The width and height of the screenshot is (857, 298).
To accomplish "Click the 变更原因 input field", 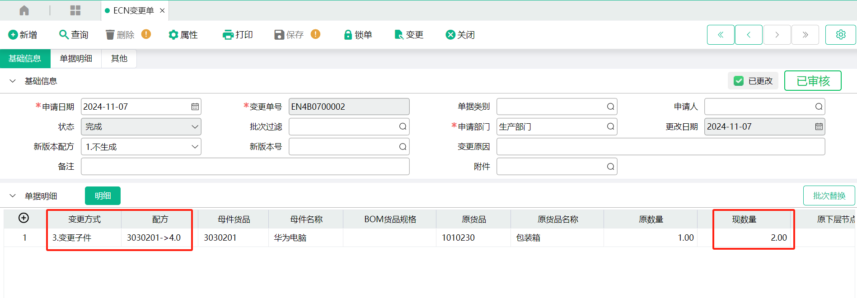I will (660, 147).
